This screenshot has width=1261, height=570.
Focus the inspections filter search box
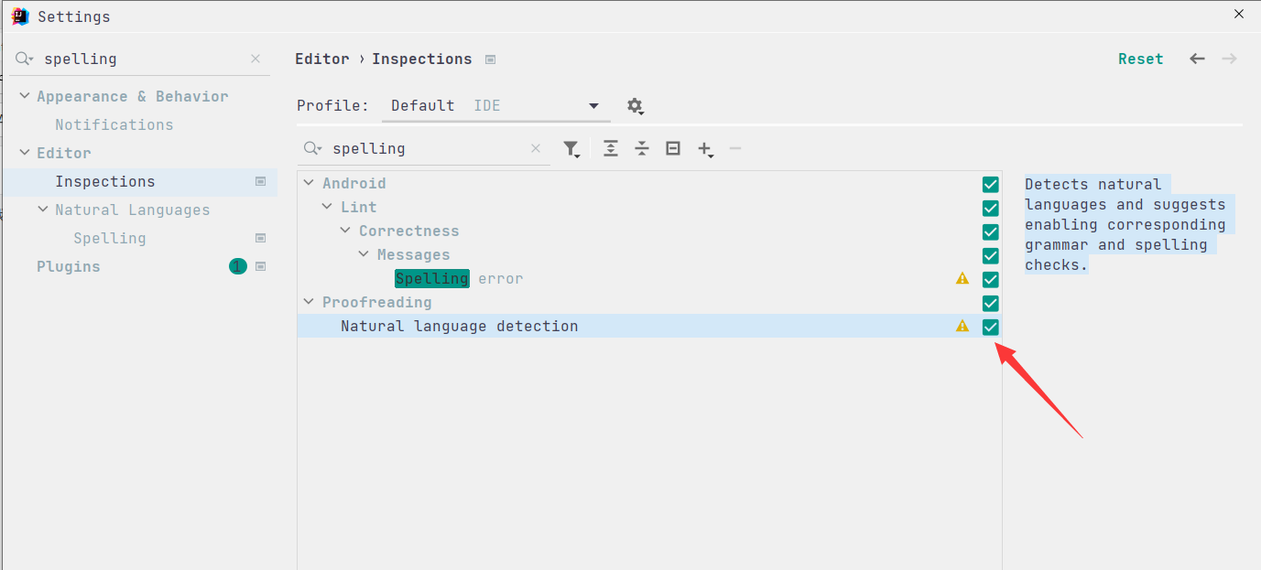point(424,148)
